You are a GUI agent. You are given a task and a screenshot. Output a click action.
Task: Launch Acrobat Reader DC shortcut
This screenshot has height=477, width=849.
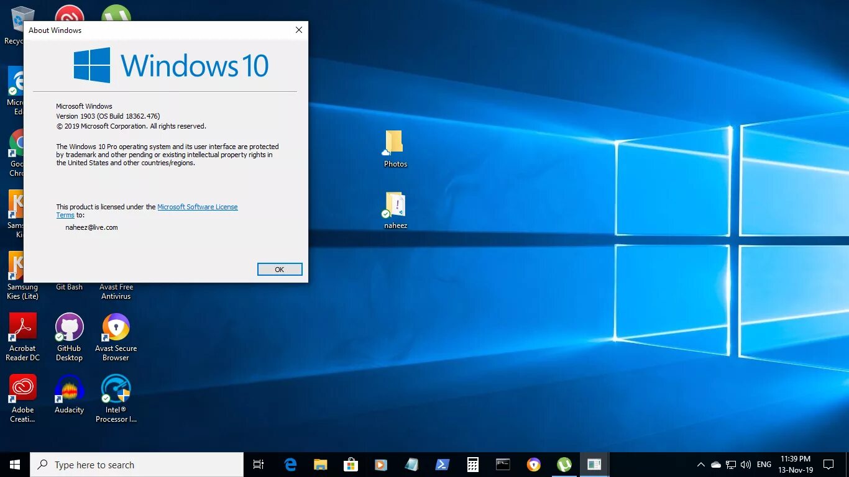coord(23,337)
